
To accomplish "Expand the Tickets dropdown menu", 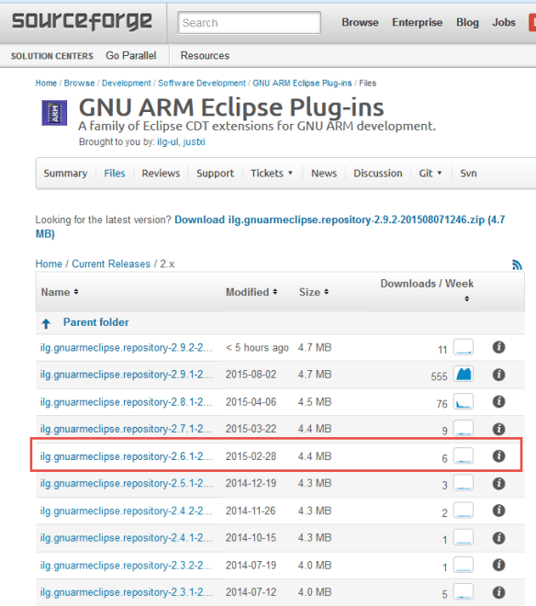I will (x=272, y=174).
